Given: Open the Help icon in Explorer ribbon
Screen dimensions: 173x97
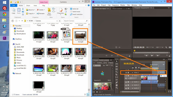Looking at the screenshot, I should [89, 5].
